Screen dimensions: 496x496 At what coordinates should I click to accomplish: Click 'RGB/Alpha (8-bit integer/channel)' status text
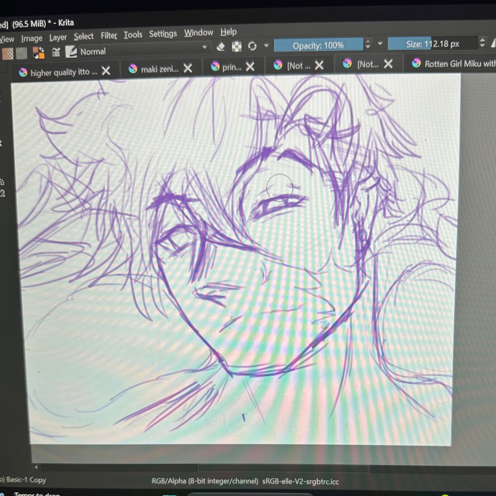tap(205, 481)
